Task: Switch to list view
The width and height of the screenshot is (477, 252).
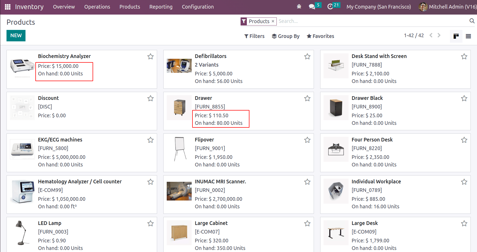Action: point(468,36)
